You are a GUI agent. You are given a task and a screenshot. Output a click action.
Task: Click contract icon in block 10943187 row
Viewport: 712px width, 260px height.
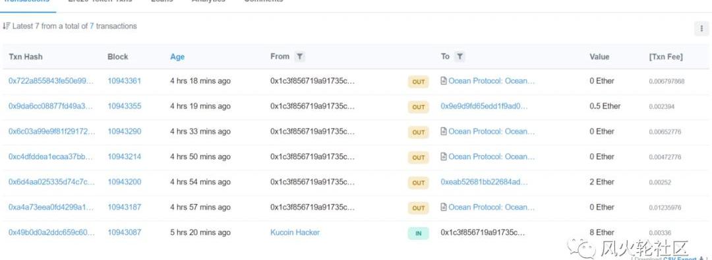tap(444, 207)
